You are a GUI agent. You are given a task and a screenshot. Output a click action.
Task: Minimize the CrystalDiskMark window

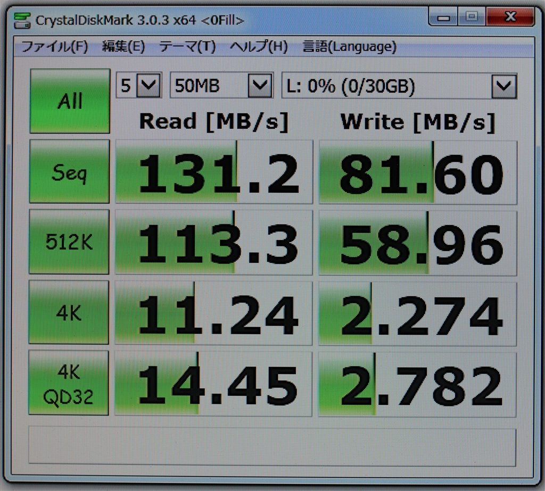pos(443,17)
